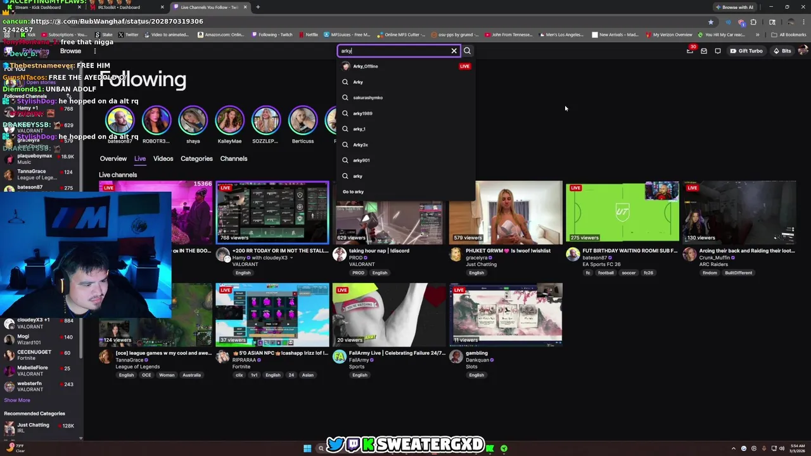Screen dimensions: 811x456
Task: Open Hamy's stream thumbnail with 768 viewers
Action: click(x=272, y=213)
